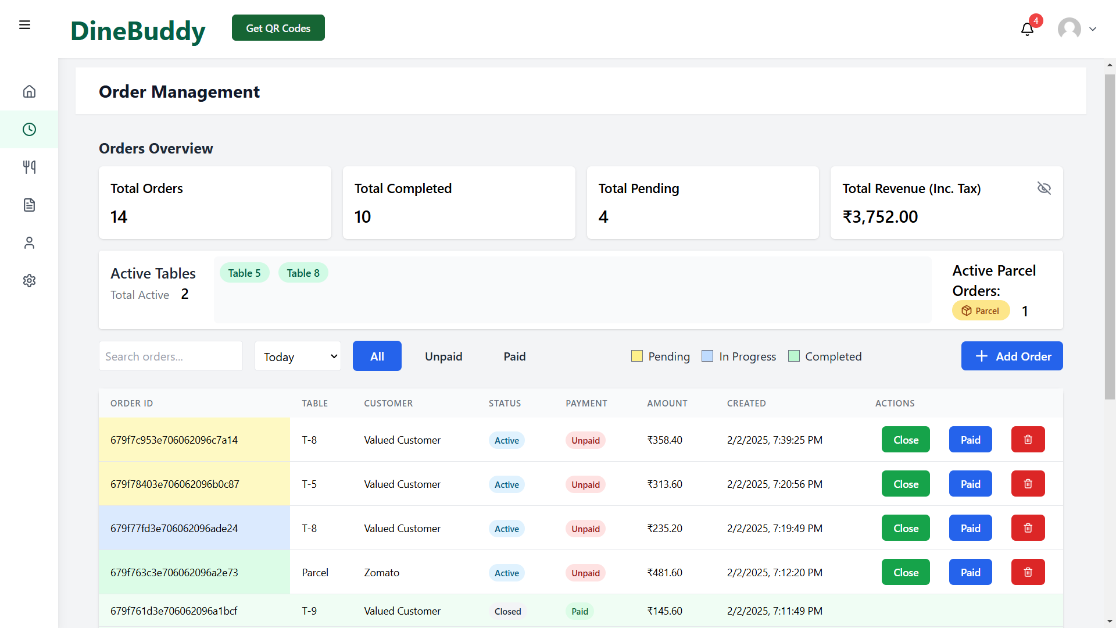1116x628 pixels.
Task: Click amount ₹481.60
Action: pyautogui.click(x=664, y=573)
